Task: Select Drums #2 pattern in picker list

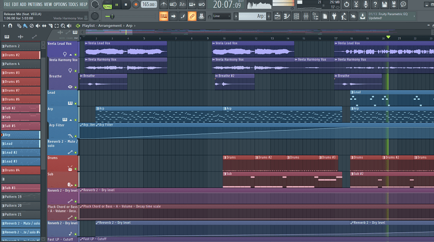Action: point(21,55)
